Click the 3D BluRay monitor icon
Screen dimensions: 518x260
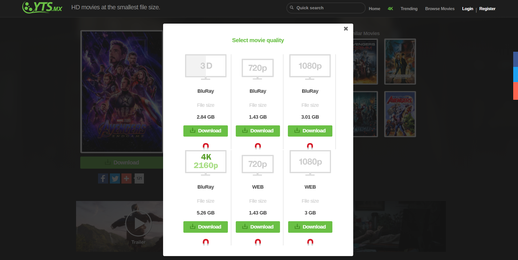pos(206,67)
